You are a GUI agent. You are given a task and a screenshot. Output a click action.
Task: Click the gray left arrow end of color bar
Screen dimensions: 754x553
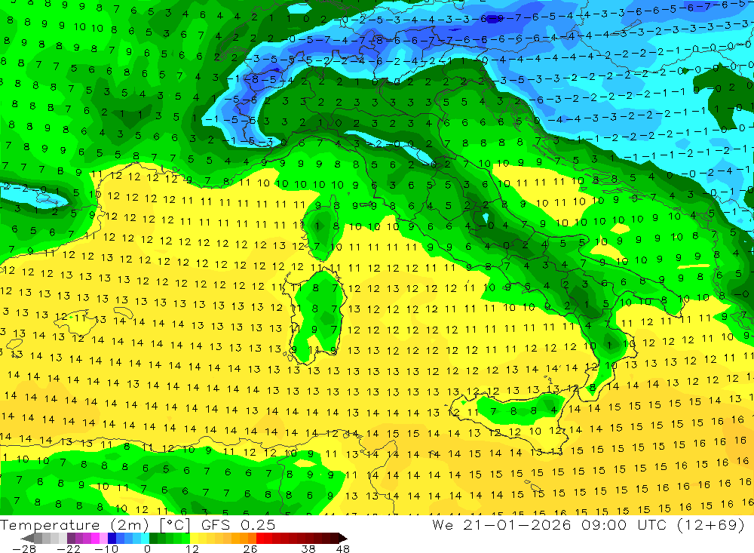pos(28,538)
